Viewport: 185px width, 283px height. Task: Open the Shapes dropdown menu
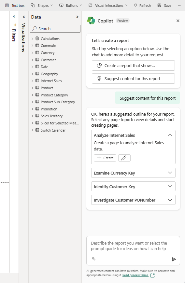coord(42,6)
